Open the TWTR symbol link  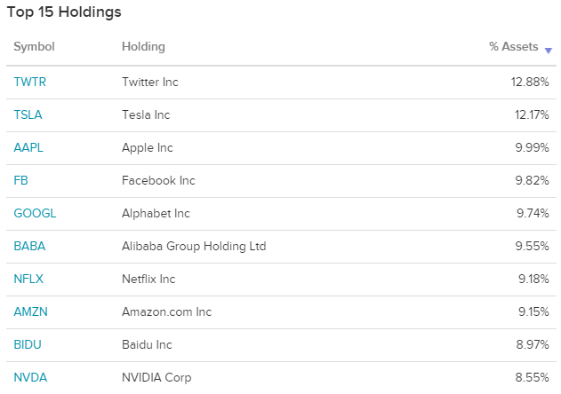[29, 82]
